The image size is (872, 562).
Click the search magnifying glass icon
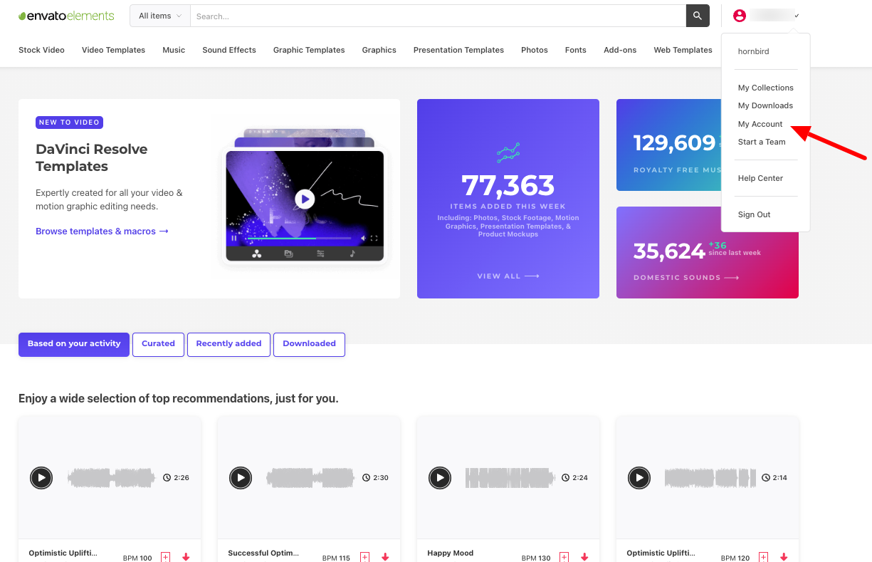697,16
